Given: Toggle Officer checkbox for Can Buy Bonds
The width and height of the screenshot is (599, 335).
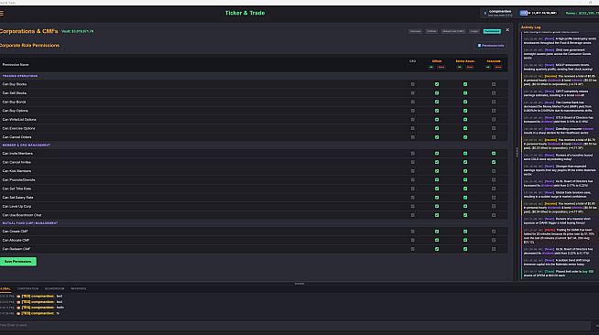Looking at the screenshot, I should point(437,102).
